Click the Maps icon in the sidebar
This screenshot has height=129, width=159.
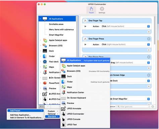point(45,67)
